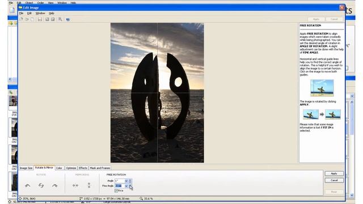The width and height of the screenshot is (363, 204).
Task: Switch to the Image Size tab
Action: click(x=26, y=168)
